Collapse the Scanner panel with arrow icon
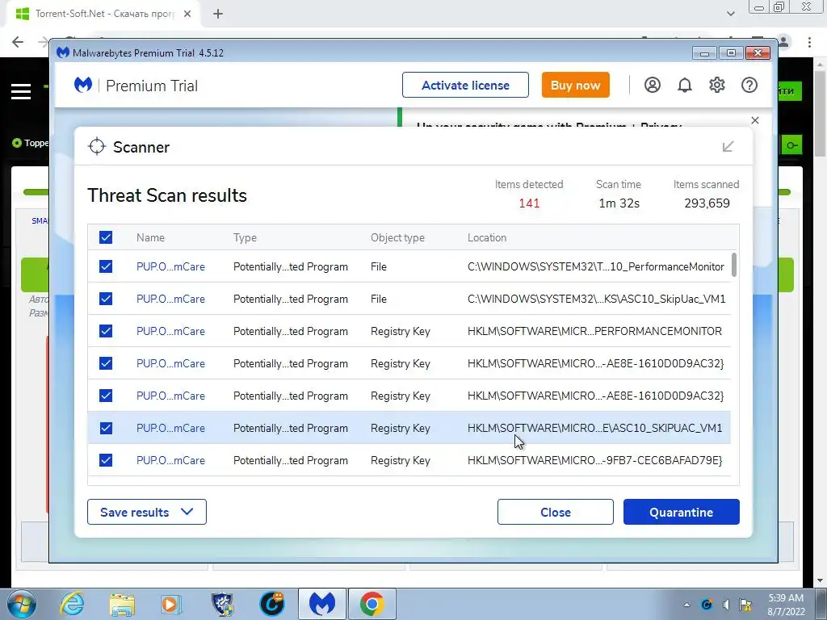Image resolution: width=827 pixels, height=620 pixels. point(728,147)
